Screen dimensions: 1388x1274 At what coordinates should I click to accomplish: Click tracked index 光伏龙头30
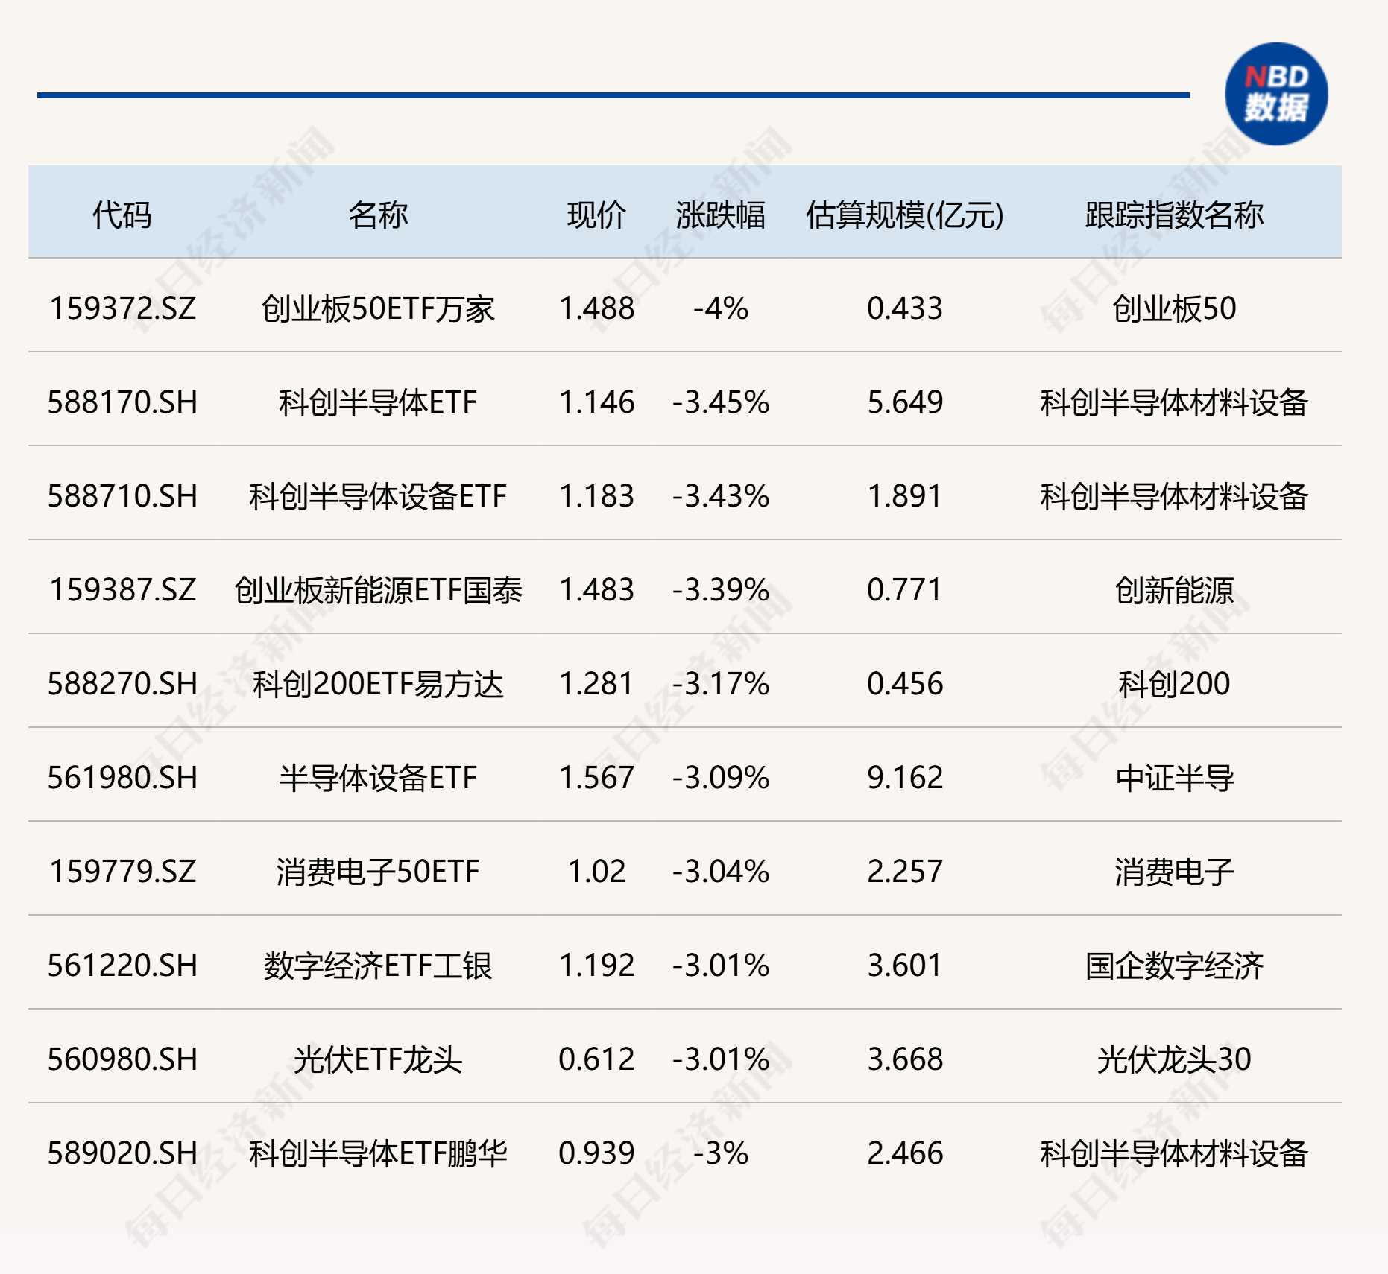tap(1174, 1059)
